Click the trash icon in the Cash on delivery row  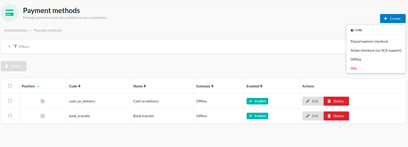point(329,101)
